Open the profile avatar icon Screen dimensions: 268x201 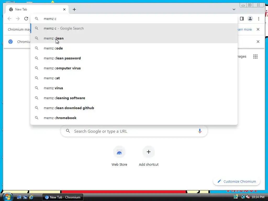click(x=250, y=19)
